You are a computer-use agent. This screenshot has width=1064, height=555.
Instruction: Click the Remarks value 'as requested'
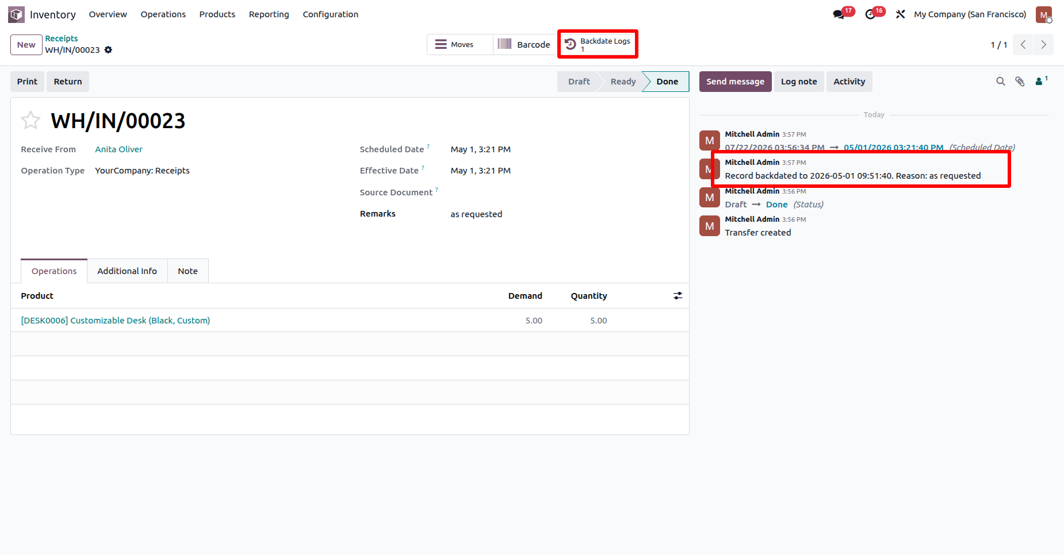pos(476,214)
